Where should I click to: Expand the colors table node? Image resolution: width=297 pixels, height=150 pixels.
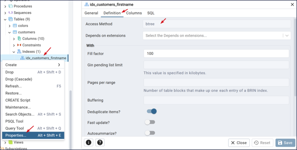pos(9,26)
